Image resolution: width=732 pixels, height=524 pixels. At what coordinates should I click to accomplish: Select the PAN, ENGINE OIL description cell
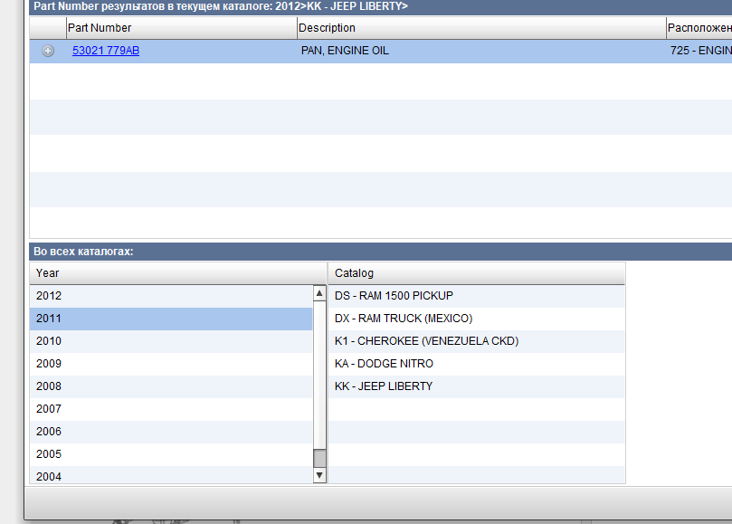[345, 51]
